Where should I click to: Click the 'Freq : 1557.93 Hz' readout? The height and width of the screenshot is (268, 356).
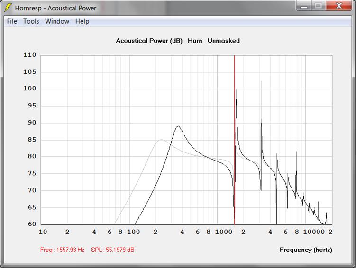(x=62, y=250)
